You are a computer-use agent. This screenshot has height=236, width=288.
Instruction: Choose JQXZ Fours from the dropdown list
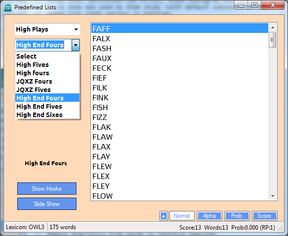[x=35, y=81]
